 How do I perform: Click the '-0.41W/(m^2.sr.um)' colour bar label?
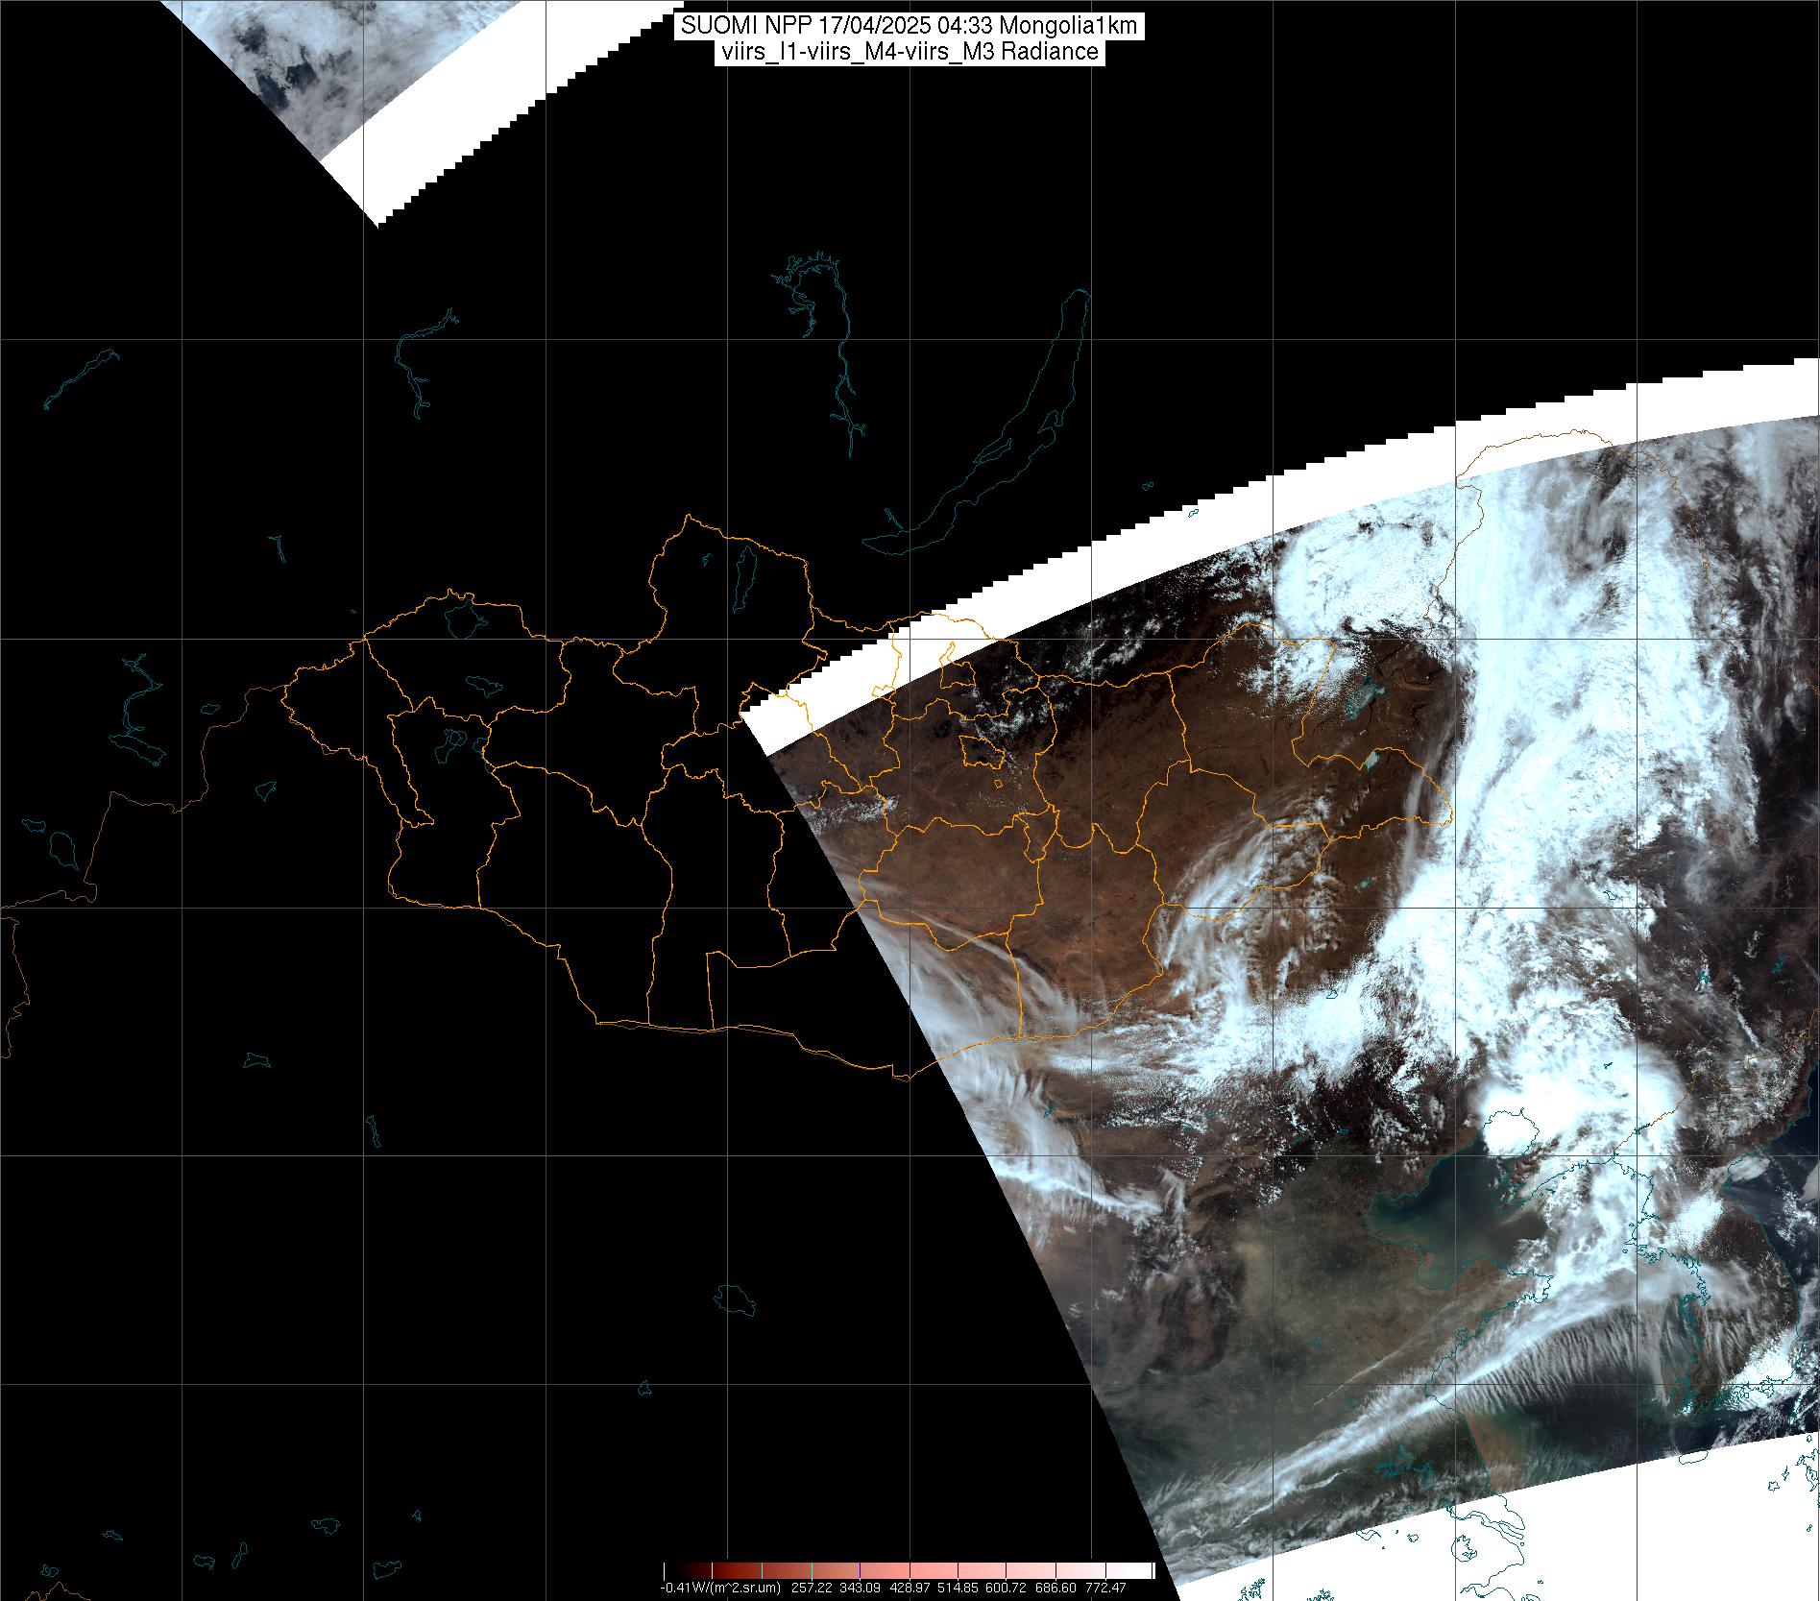coord(720,1588)
